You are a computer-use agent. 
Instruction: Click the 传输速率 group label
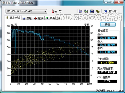(103, 31)
